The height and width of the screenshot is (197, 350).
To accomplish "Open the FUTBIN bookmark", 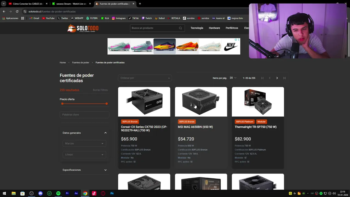I will tap(92, 18).
